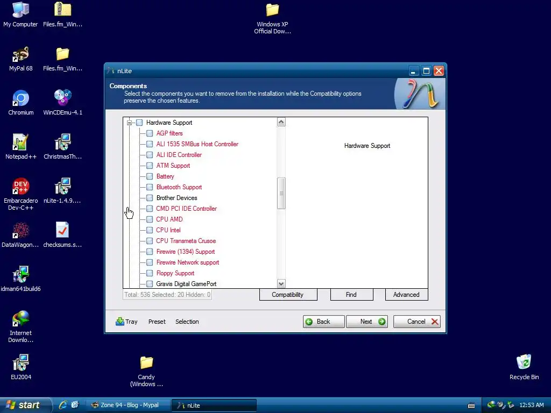
Task: Click the Total 536 Selected 20 status field
Action: (x=167, y=295)
